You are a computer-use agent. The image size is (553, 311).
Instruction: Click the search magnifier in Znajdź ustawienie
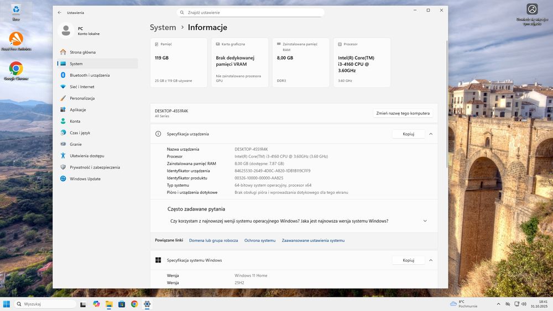pos(182,12)
